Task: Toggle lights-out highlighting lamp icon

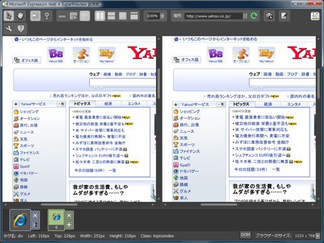Action: 47,16
